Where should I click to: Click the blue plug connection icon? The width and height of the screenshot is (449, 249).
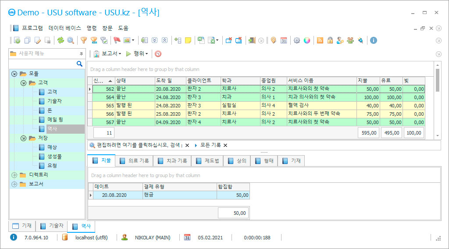[360, 40]
